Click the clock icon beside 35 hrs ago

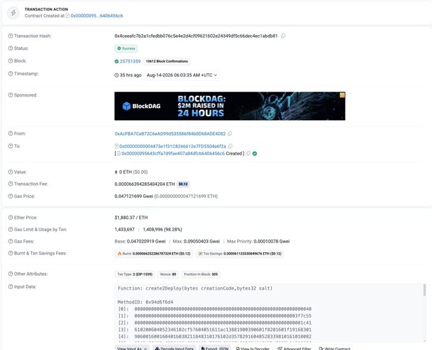click(116, 75)
